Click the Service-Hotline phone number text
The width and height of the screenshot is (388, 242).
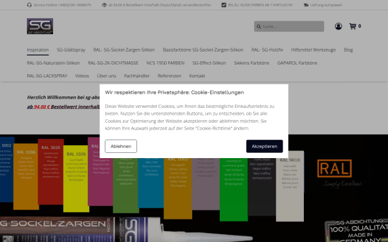62,5
